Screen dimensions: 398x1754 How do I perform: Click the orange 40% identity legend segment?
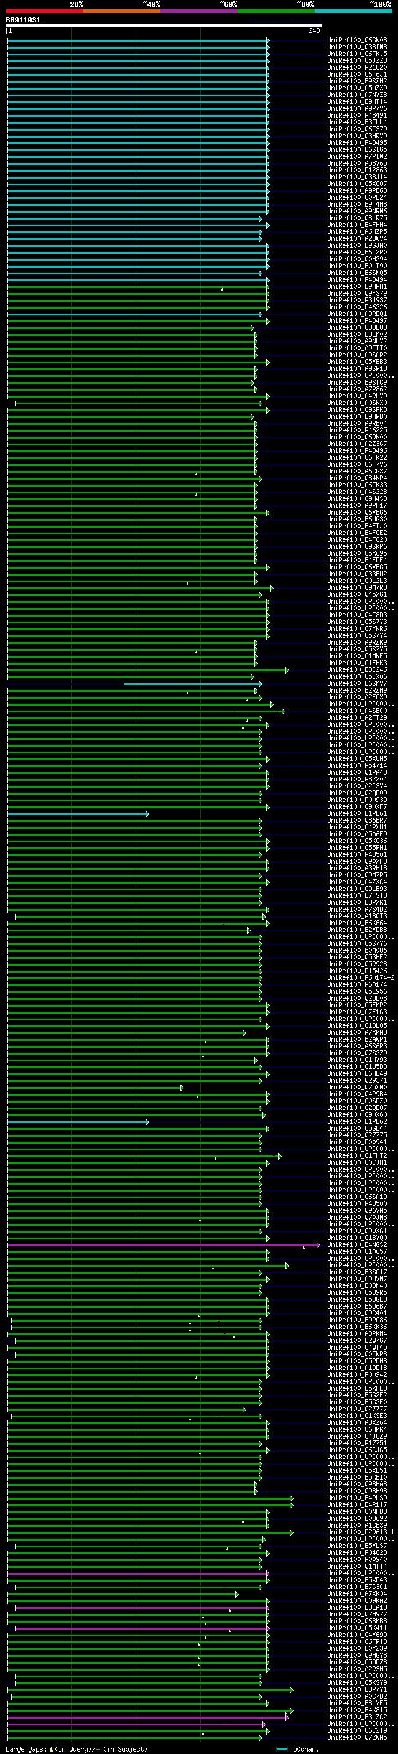[122, 11]
